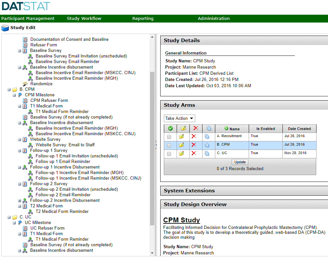The height and width of the screenshot is (257, 328).
Task: Click the UC Milestone icon
Action: coord(20,223)
